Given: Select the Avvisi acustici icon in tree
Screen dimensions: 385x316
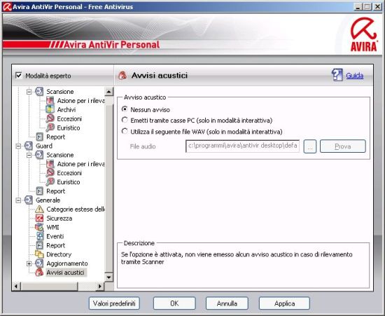Looking at the screenshot, I should coord(39,273).
